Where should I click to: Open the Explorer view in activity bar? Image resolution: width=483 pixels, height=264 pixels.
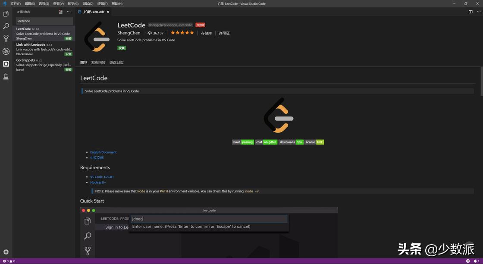pyautogui.click(x=6, y=14)
